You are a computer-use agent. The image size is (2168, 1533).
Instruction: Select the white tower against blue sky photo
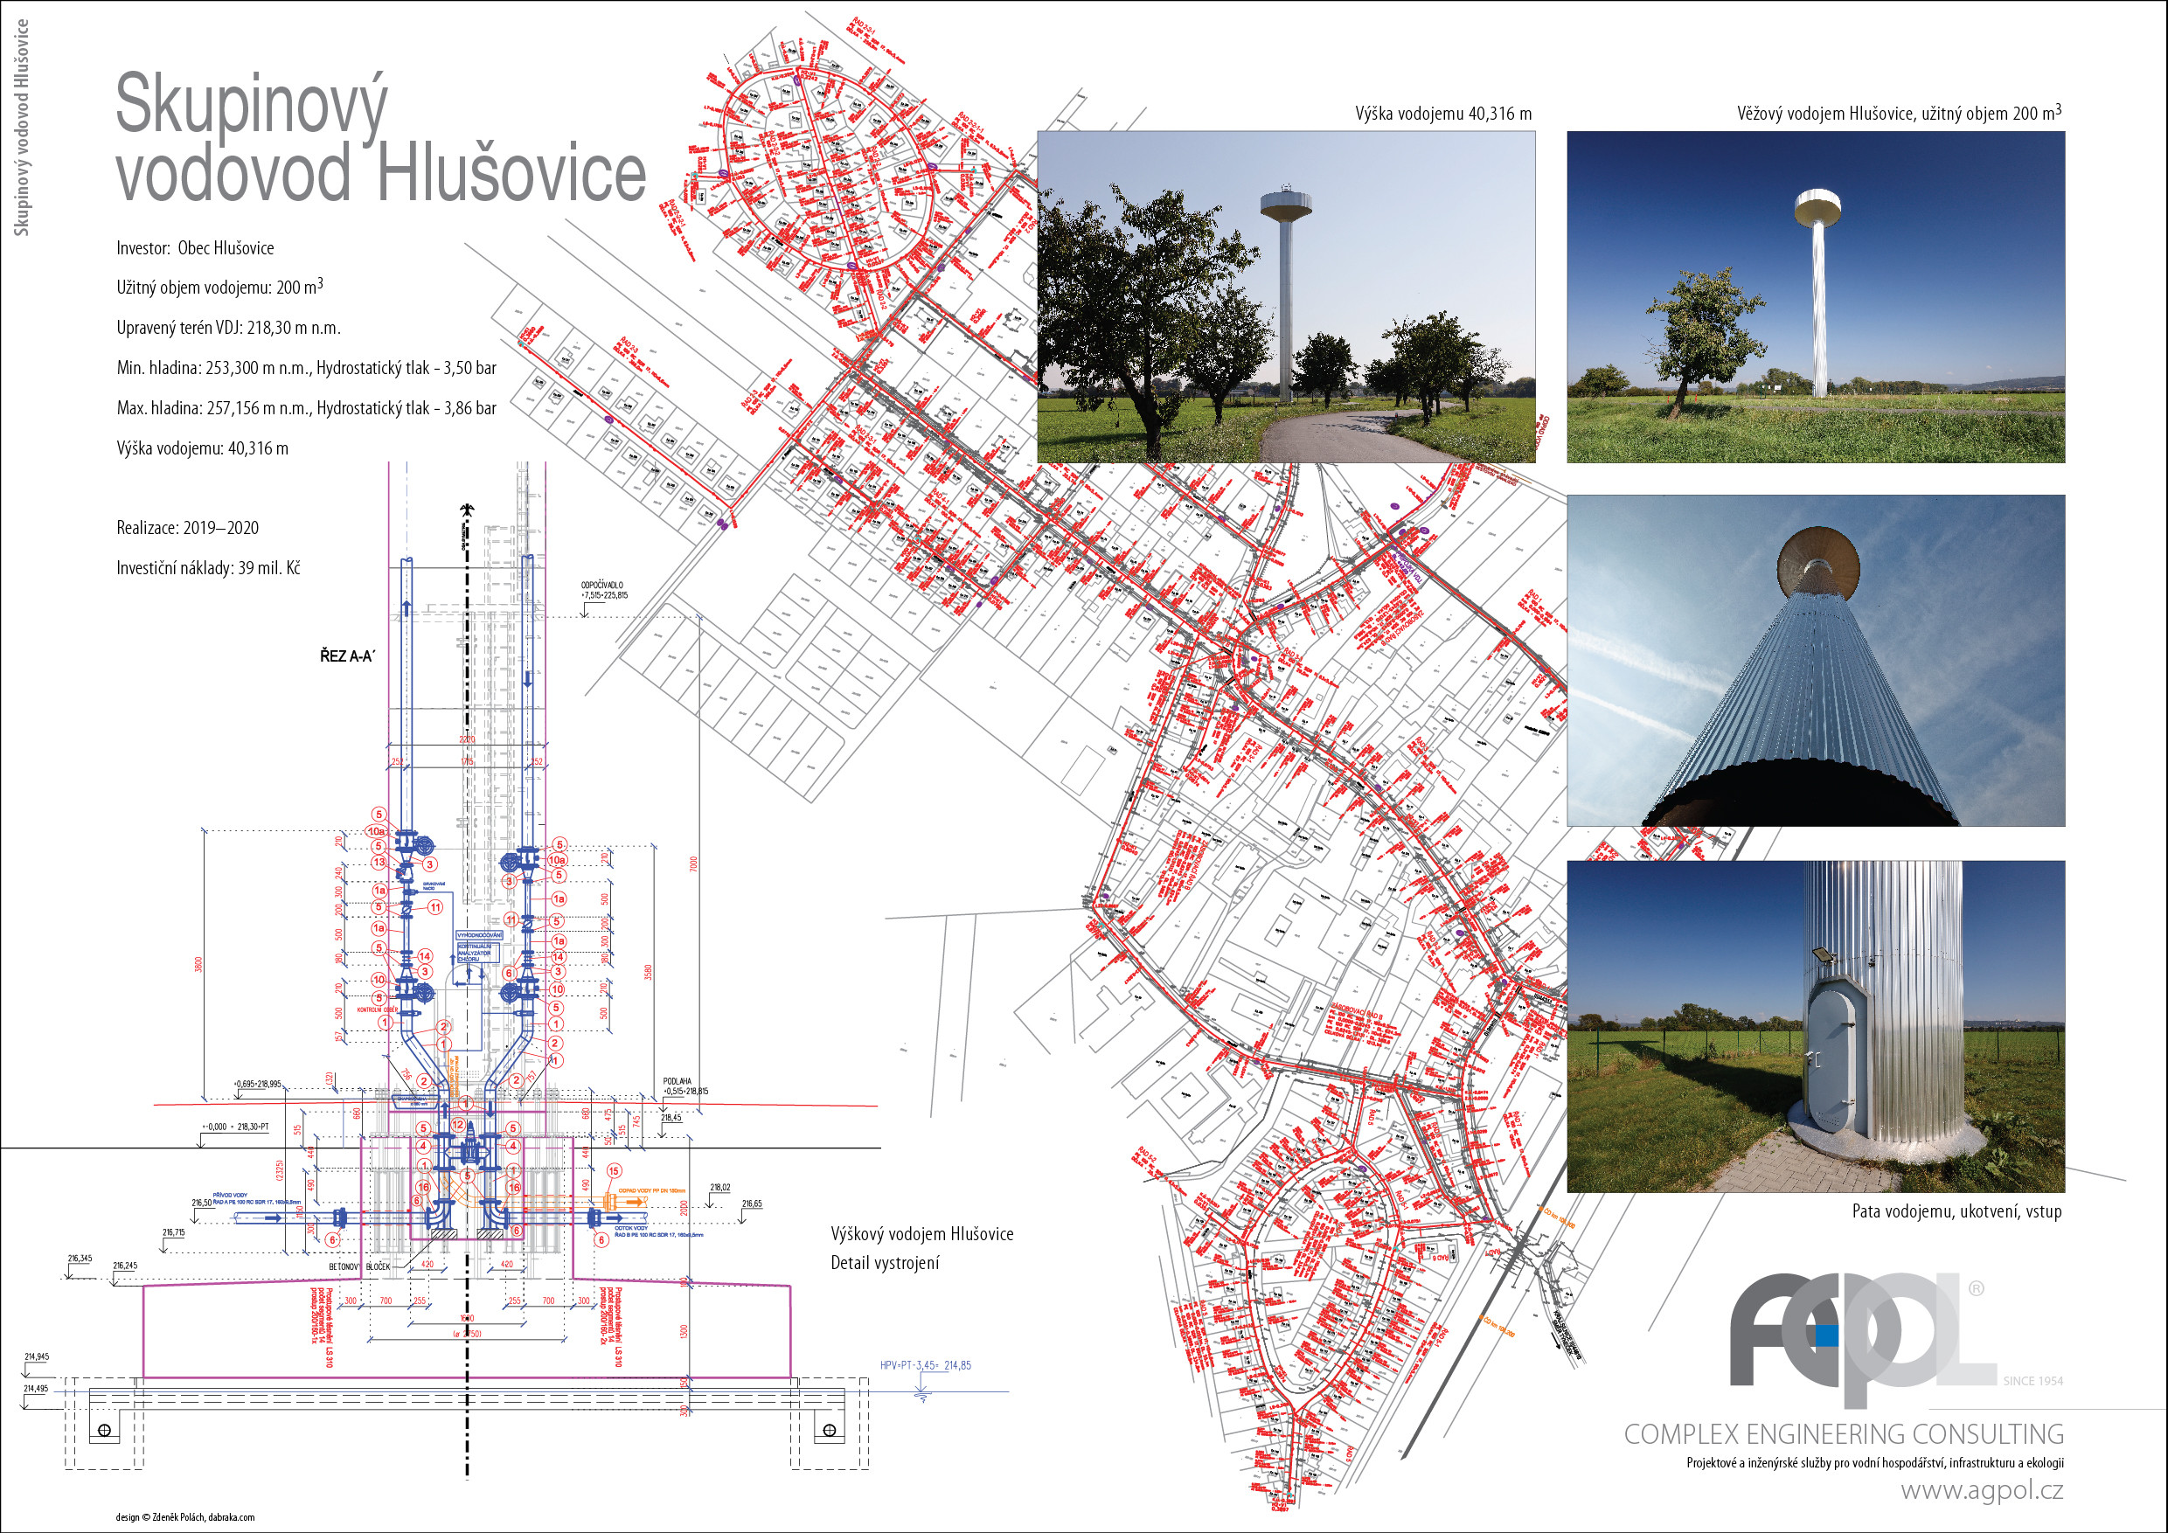(x=1815, y=296)
